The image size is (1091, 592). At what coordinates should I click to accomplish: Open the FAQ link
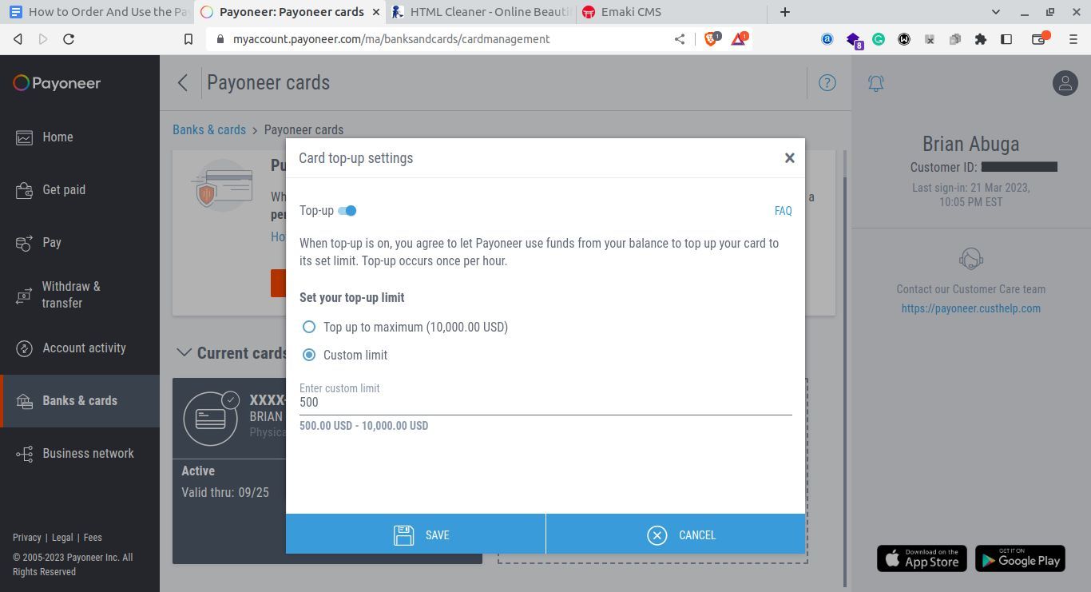(x=783, y=210)
